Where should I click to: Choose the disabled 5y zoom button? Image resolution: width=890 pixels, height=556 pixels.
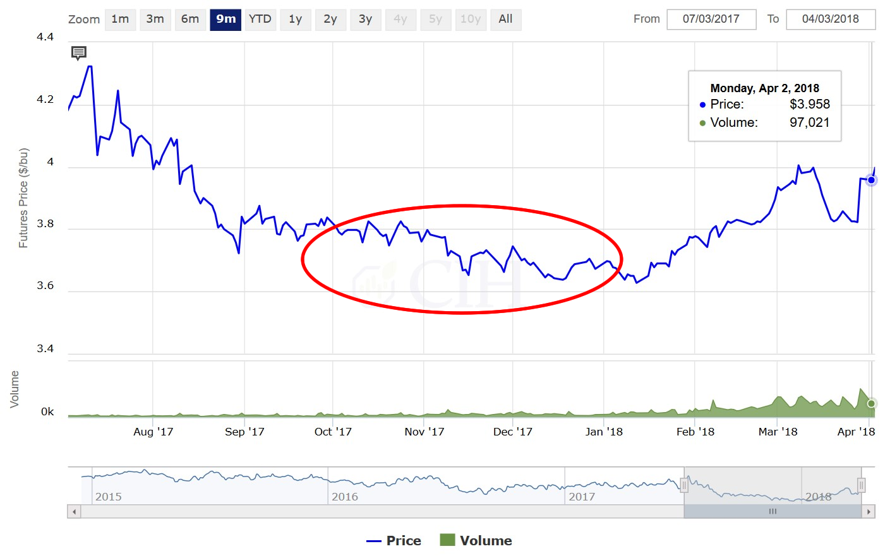[x=435, y=19]
